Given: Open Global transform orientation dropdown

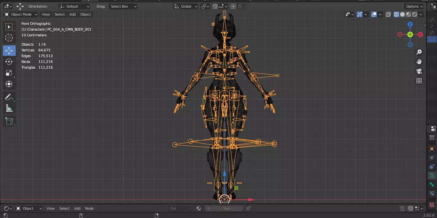Looking at the screenshot, I should click(186, 6).
